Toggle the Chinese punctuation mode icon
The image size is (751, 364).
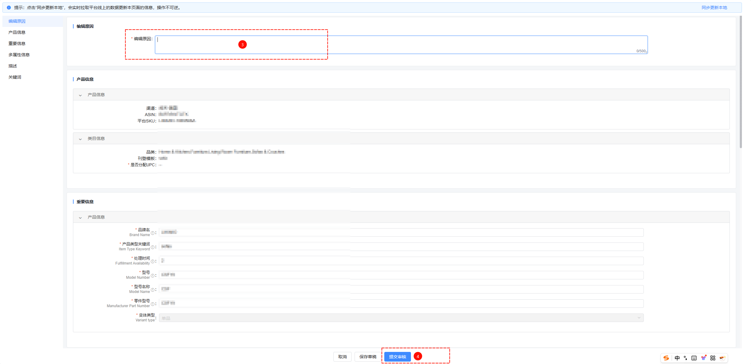685,358
